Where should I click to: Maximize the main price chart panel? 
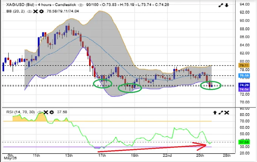point(221,5)
